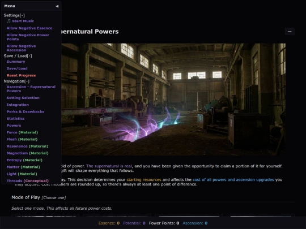Navigate to Setting Selection
The image size is (306, 229).
(23, 98)
